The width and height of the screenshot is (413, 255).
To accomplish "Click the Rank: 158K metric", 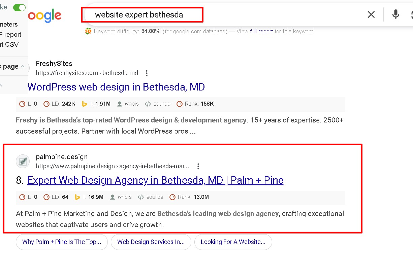I will click(195, 104).
